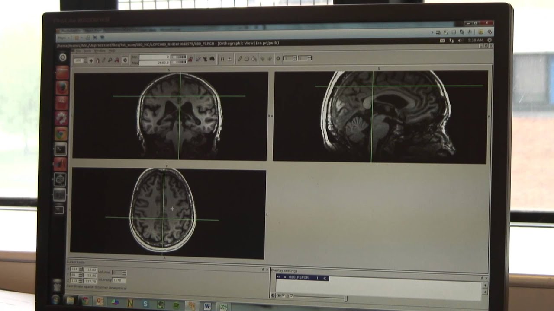Click the overlay list scroll down arrow
Viewport: 554px width, 311px height.
click(485, 292)
